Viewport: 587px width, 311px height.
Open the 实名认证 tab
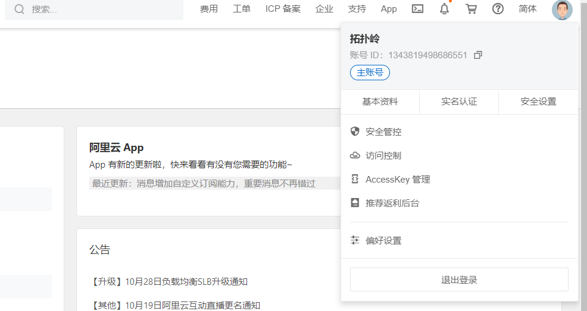pyautogui.click(x=459, y=102)
